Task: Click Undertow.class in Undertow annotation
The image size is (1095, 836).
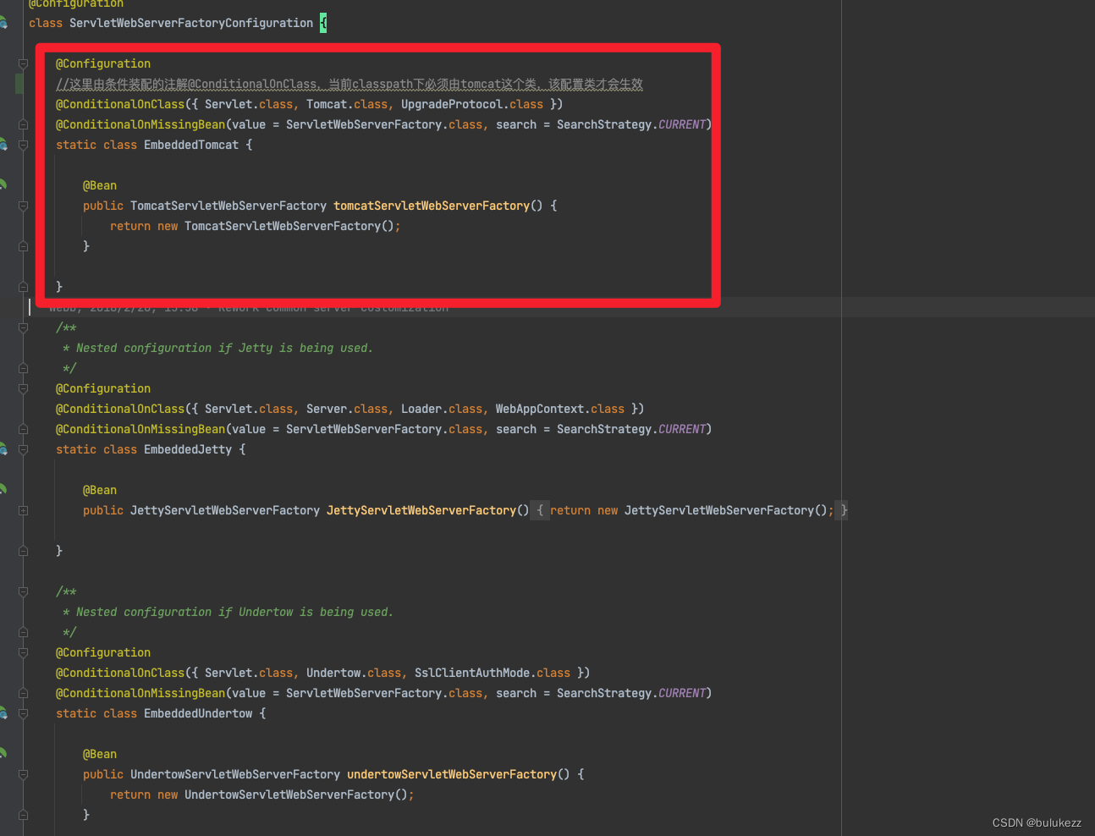Action: pos(354,673)
